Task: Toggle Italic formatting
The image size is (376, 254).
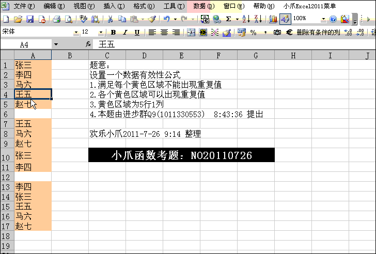Action: [124, 32]
